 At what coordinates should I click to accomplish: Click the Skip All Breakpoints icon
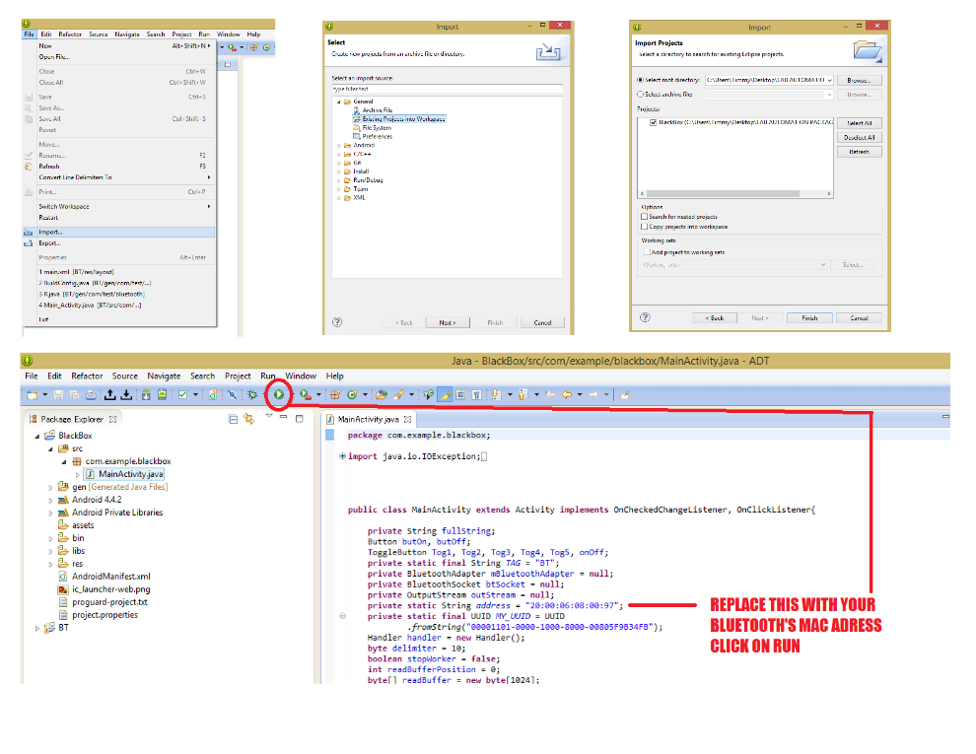[232, 394]
